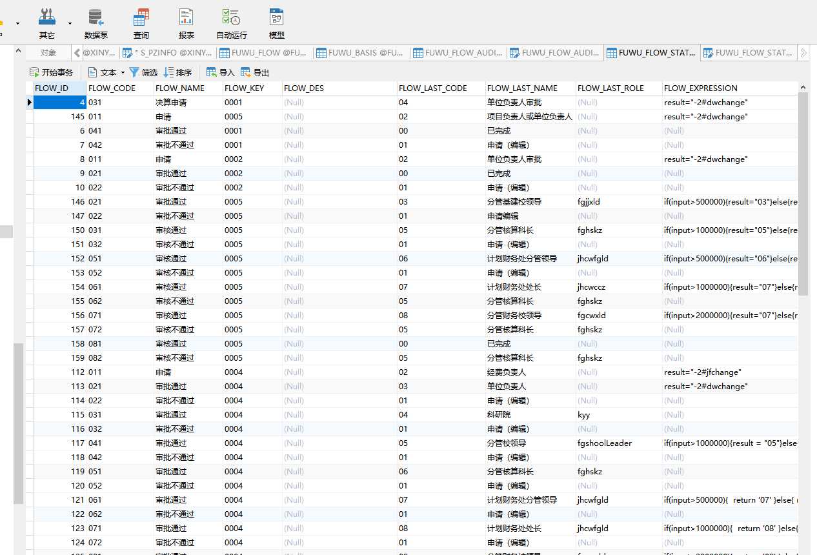Open the 自动运行 (Automation) section
817x555 pixels.
[x=231, y=23]
